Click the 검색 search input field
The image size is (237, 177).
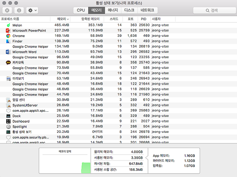(215, 10)
